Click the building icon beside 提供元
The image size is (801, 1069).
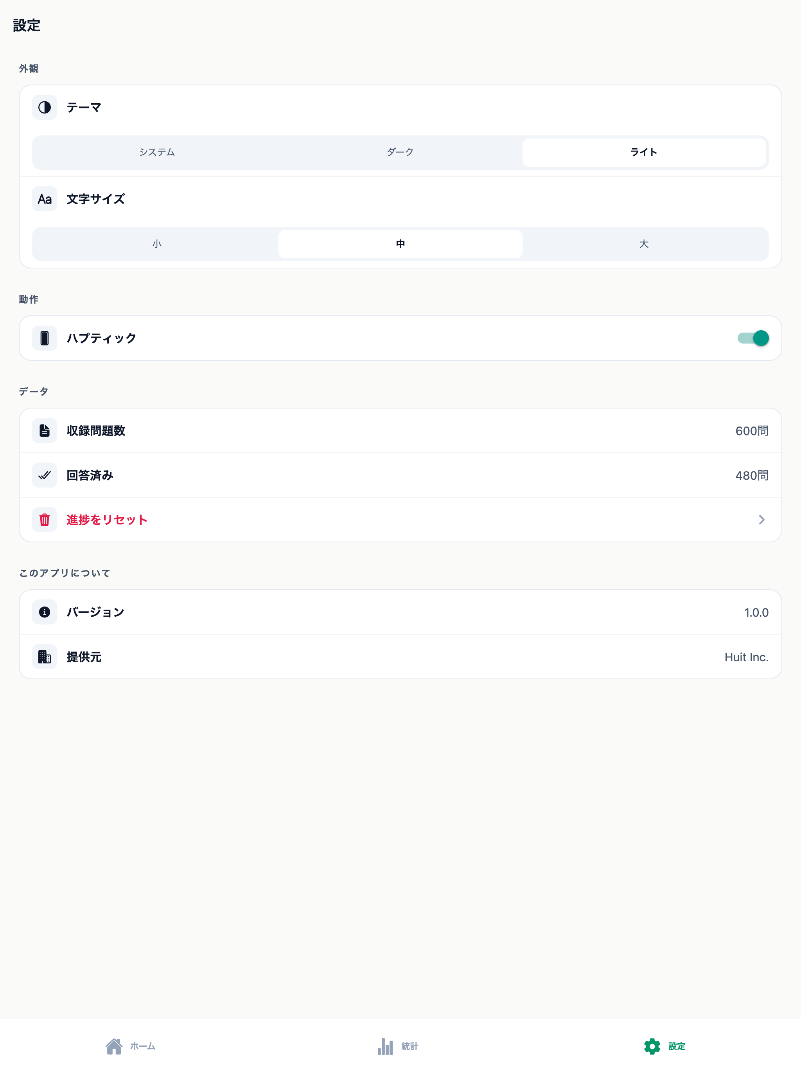[x=45, y=657]
